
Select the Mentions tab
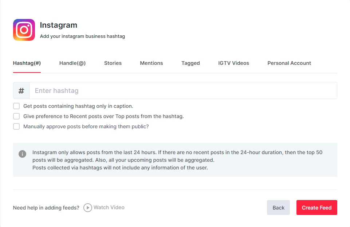coord(151,63)
